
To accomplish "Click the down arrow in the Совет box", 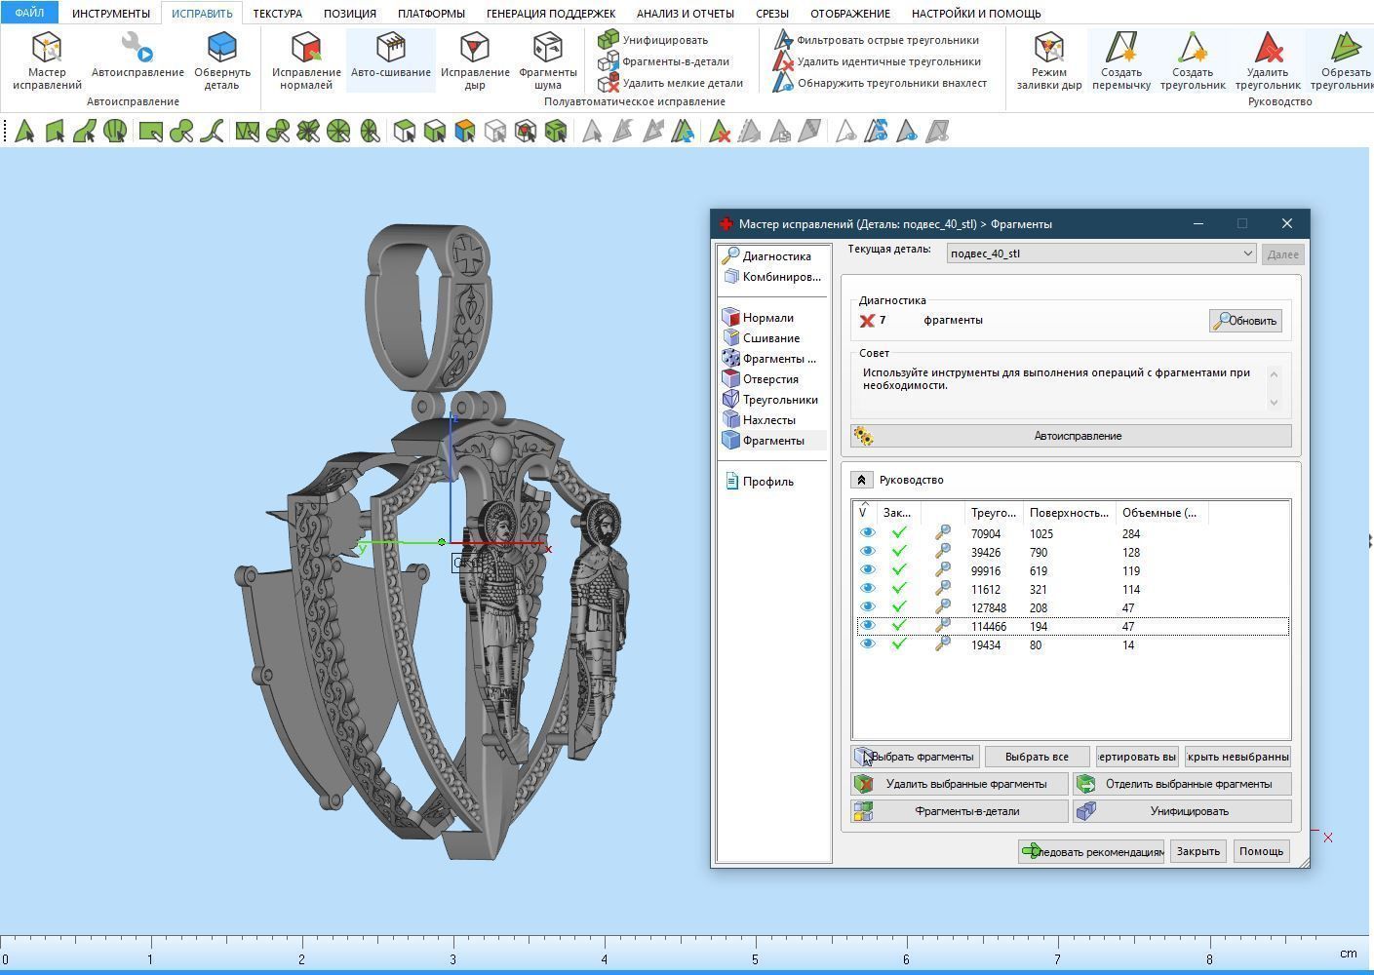I will pyautogui.click(x=1274, y=403).
